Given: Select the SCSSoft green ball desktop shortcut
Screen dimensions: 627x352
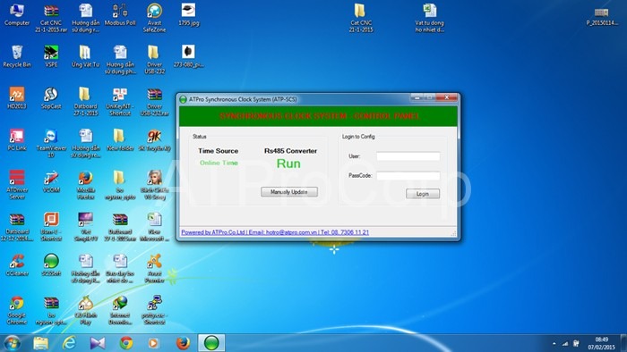Looking at the screenshot, I should point(51,265).
